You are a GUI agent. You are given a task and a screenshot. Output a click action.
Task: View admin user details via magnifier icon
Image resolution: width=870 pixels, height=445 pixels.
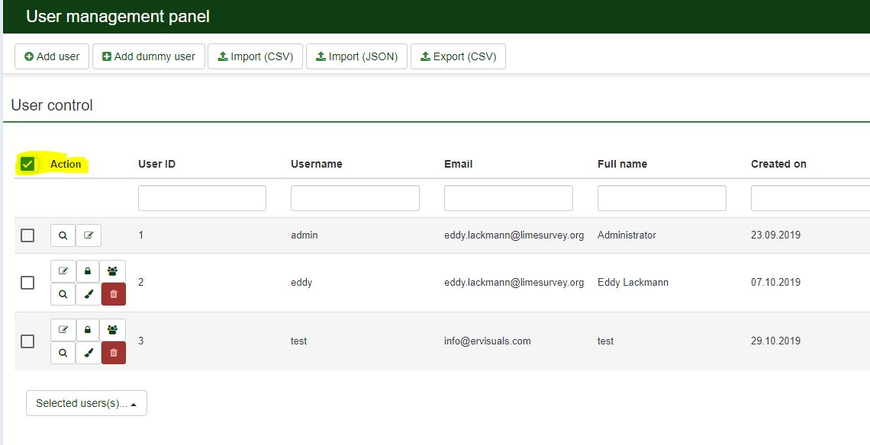[x=63, y=235]
